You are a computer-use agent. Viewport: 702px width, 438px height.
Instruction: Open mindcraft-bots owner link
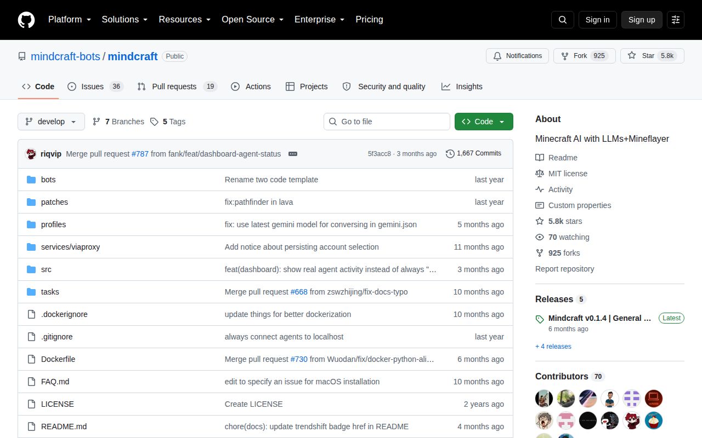(65, 56)
